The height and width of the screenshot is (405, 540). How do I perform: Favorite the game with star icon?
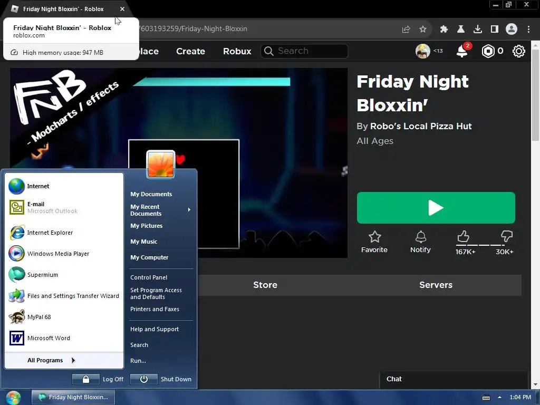374,242
